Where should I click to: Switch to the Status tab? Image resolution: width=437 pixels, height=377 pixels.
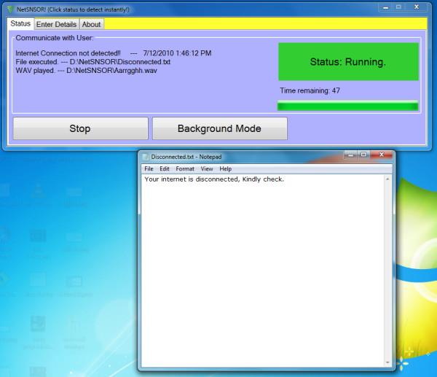pyautogui.click(x=20, y=24)
